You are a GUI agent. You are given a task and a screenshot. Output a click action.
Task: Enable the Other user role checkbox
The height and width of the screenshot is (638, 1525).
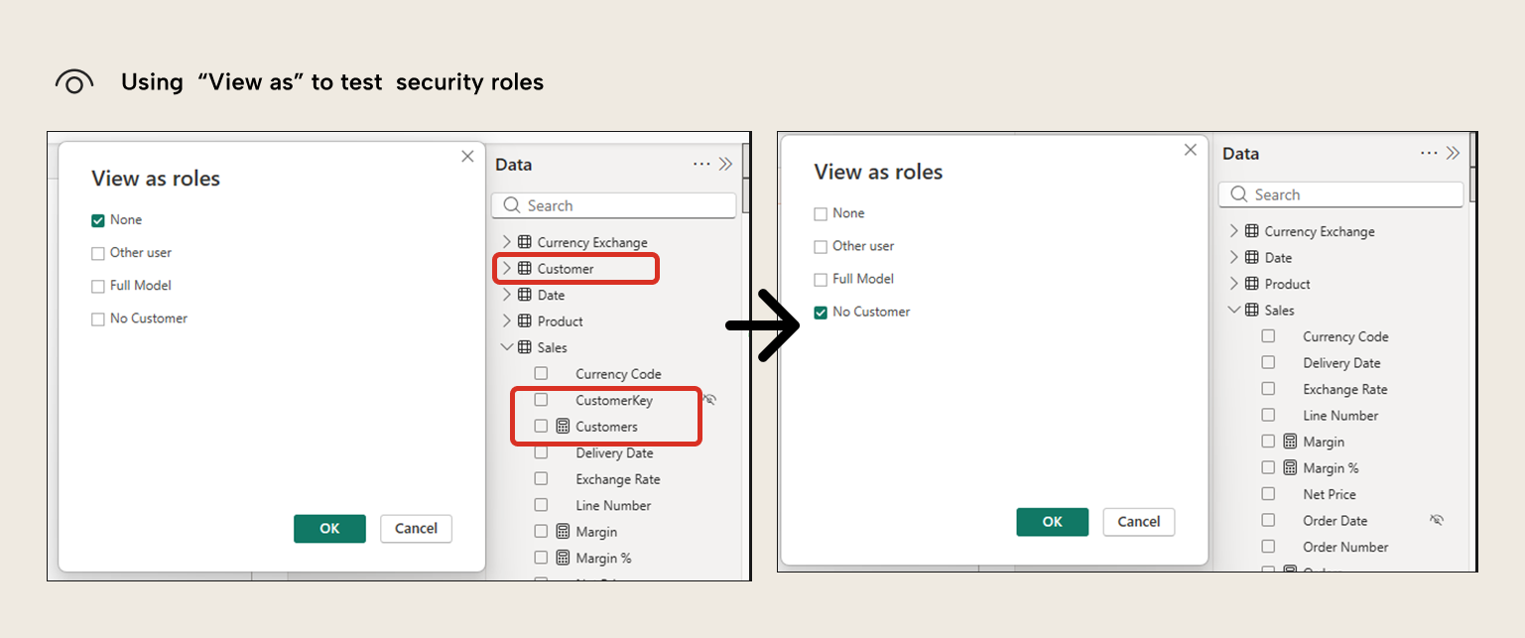point(97,252)
